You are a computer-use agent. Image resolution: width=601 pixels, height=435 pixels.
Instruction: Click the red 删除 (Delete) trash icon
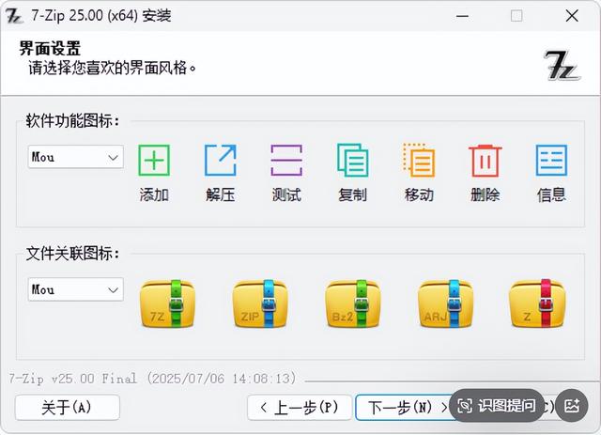coord(485,160)
